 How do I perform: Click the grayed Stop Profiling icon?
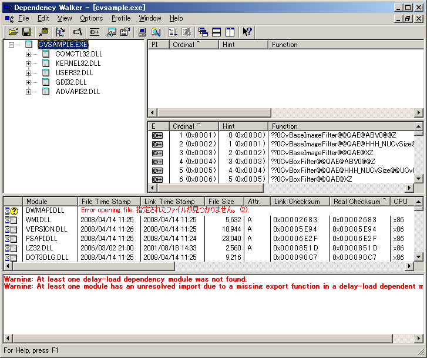[x=186, y=32]
